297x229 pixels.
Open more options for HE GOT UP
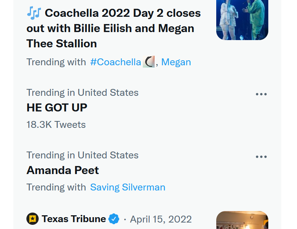coord(261,94)
